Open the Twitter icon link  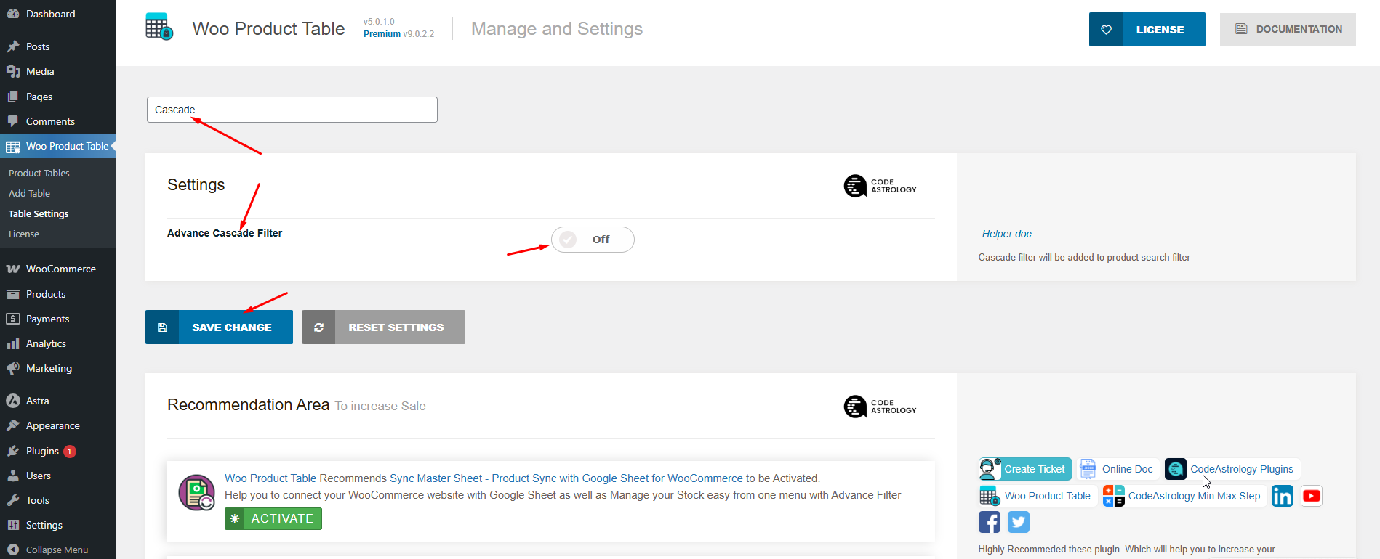[x=1019, y=522]
